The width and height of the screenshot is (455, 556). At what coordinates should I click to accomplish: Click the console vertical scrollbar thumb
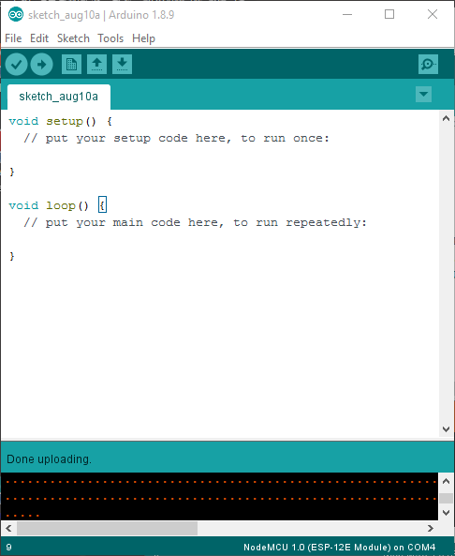tap(447, 498)
